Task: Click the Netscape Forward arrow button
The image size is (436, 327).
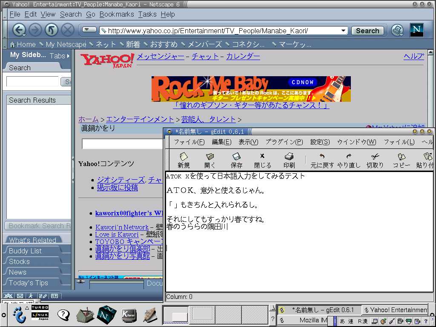Action: pos(35,30)
